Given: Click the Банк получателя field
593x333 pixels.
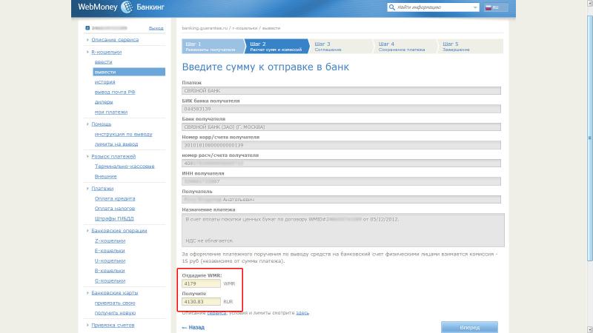Looking at the screenshot, I should pyautogui.click(x=341, y=127).
